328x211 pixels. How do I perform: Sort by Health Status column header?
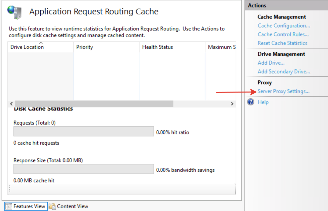(x=172, y=47)
